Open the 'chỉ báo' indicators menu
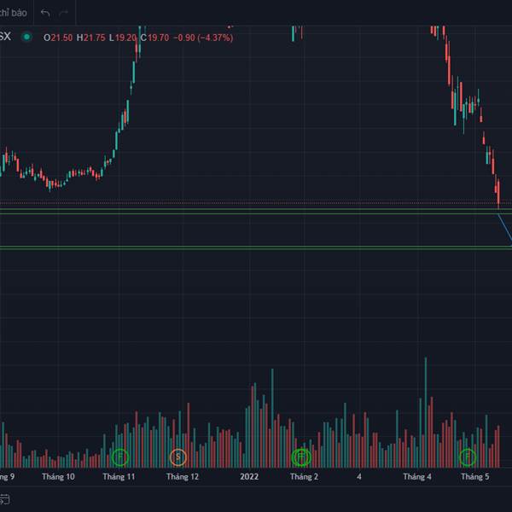512x512 pixels. [x=13, y=13]
